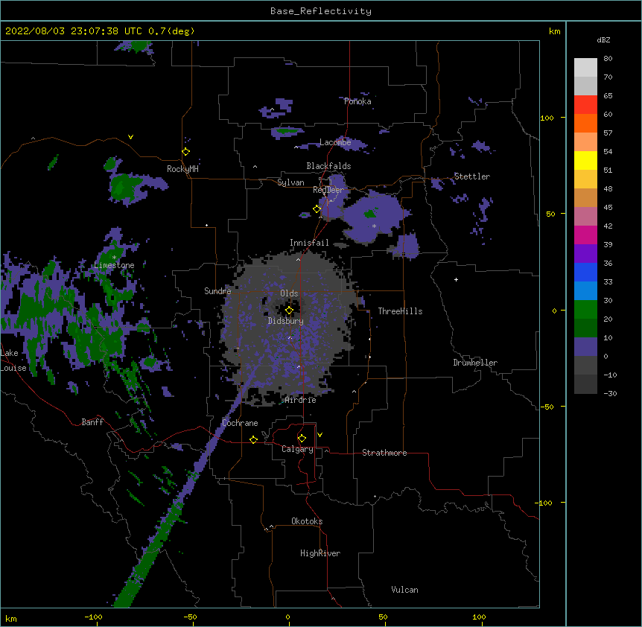Click the yellow 50 tick on the right axis

coord(550,214)
